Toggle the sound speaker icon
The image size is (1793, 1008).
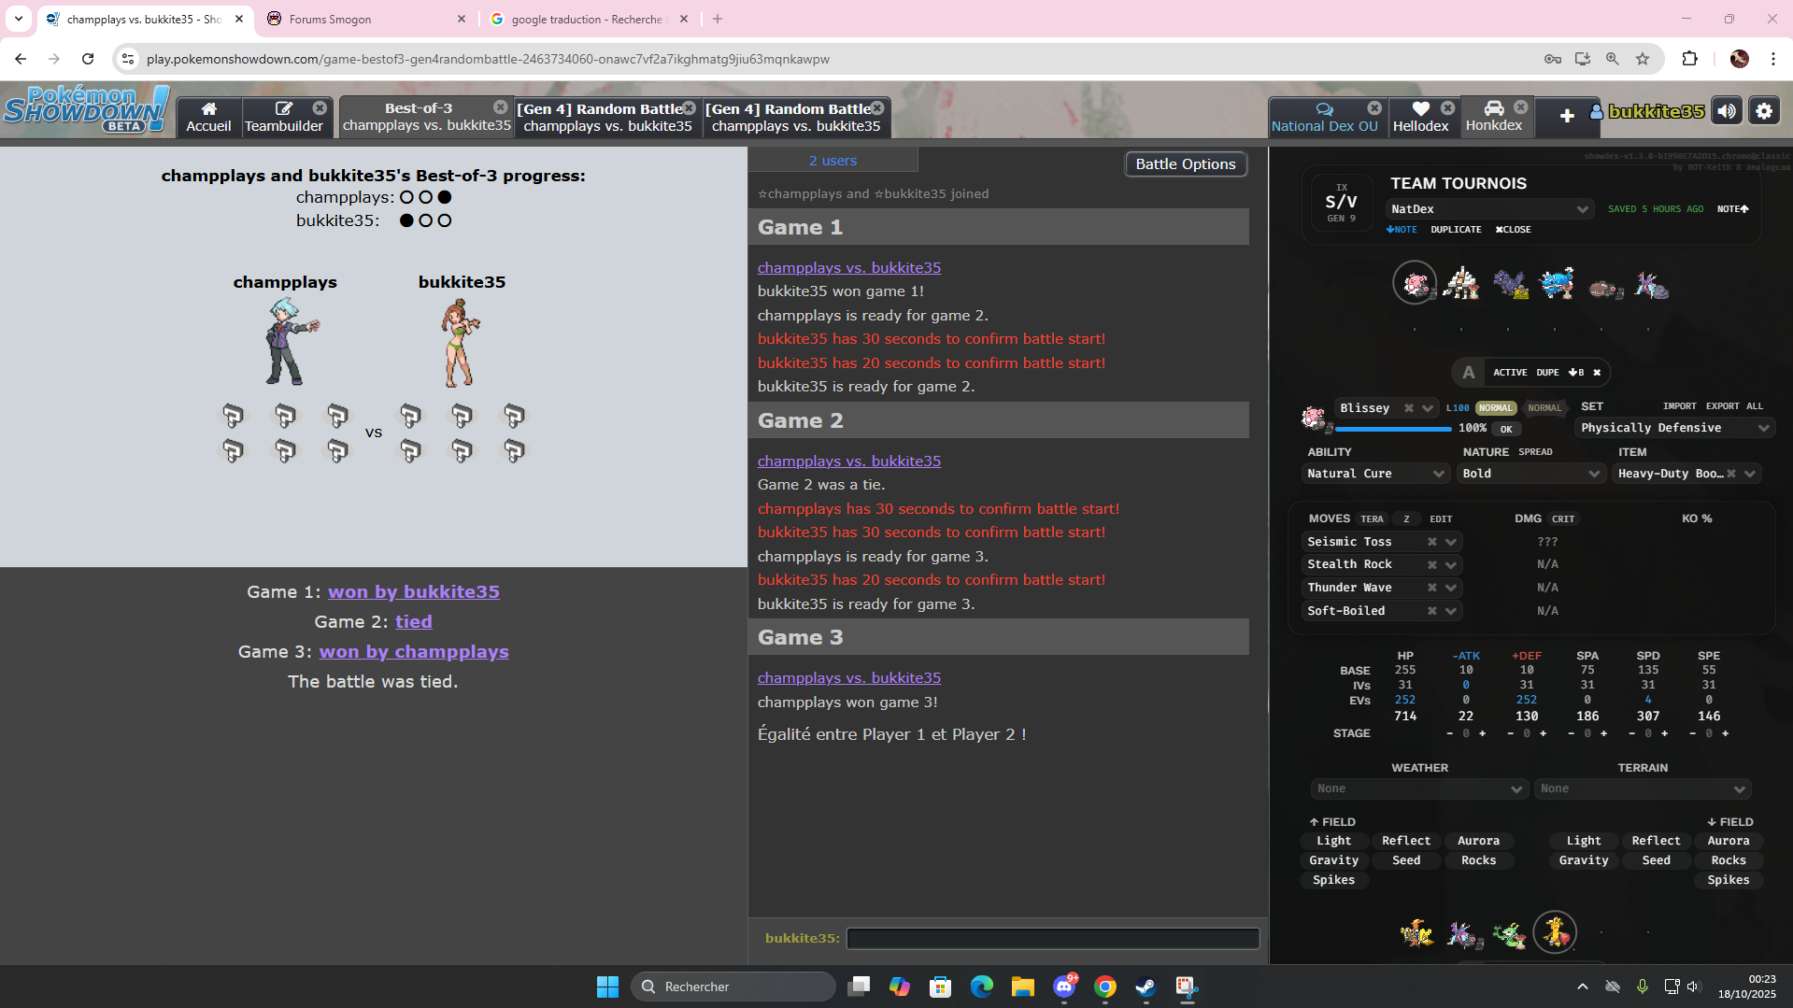tap(1726, 111)
